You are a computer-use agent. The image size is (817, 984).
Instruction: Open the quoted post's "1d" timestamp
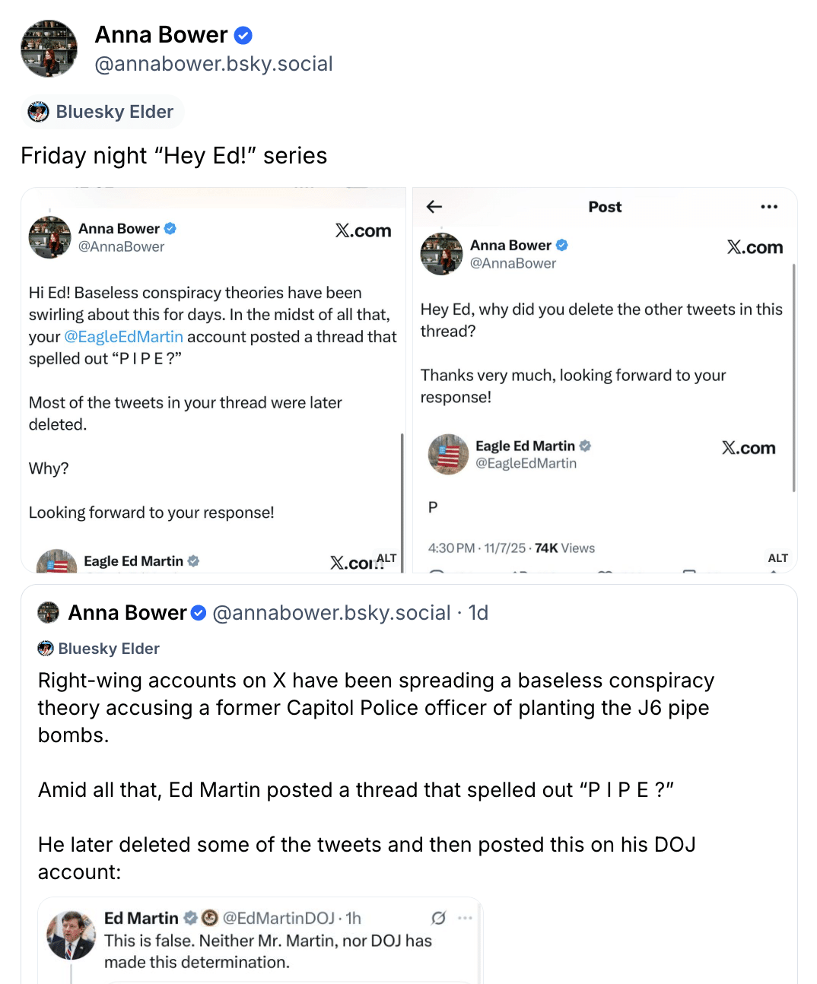[478, 613]
